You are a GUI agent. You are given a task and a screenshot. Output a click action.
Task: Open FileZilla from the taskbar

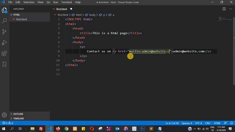(41, 129)
